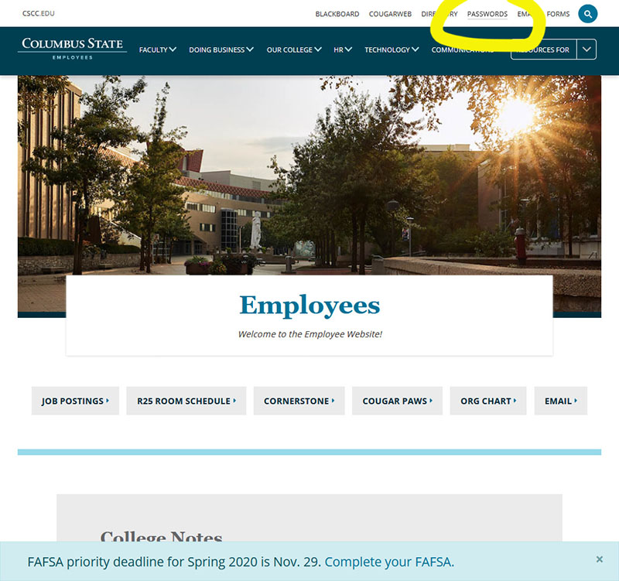
Task: Expand the Our College menu
Action: [x=294, y=50]
